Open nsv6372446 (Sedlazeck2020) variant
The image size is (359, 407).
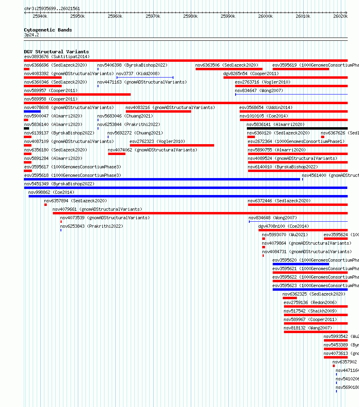pyautogui.click(x=279, y=201)
